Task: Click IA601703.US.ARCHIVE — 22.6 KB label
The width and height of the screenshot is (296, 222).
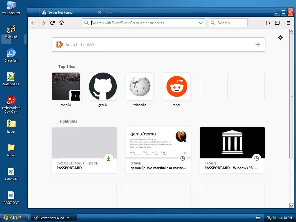Action: click(x=77, y=164)
